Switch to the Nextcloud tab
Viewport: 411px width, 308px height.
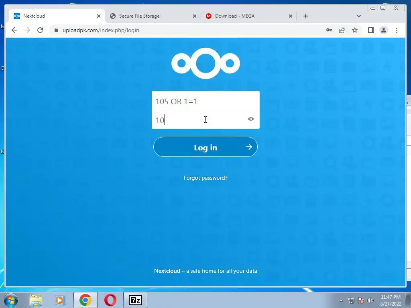(57, 16)
